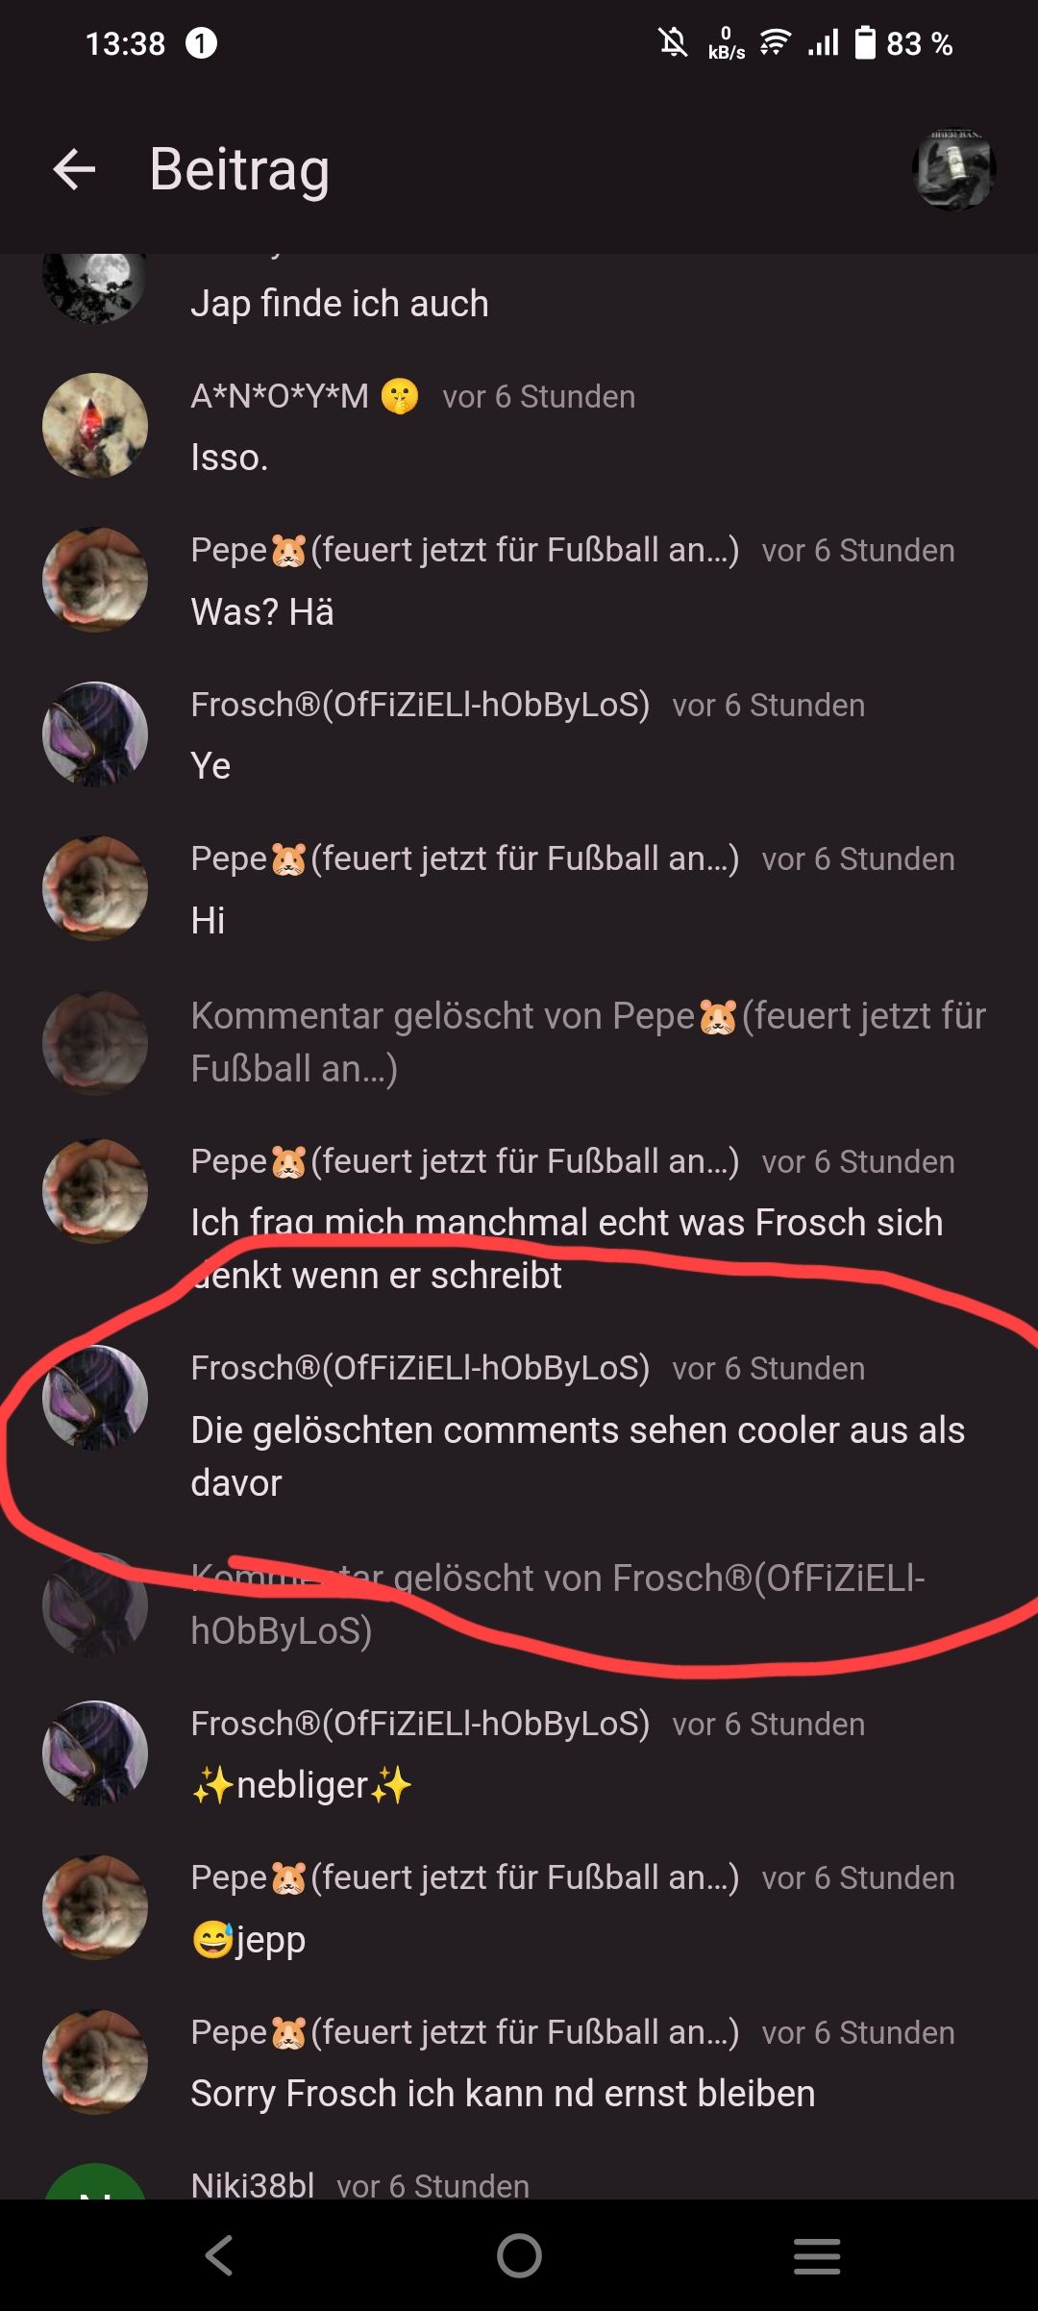Tap the Frosch username above 'Ye'

pos(420,705)
